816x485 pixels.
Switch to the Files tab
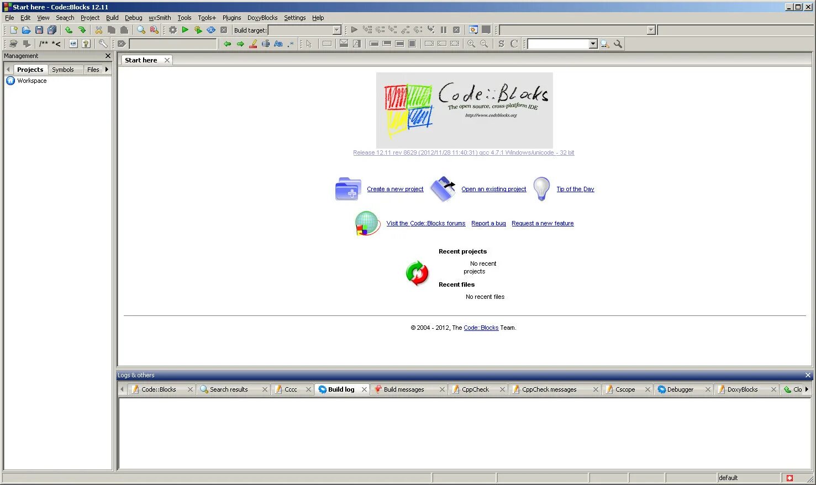point(93,70)
